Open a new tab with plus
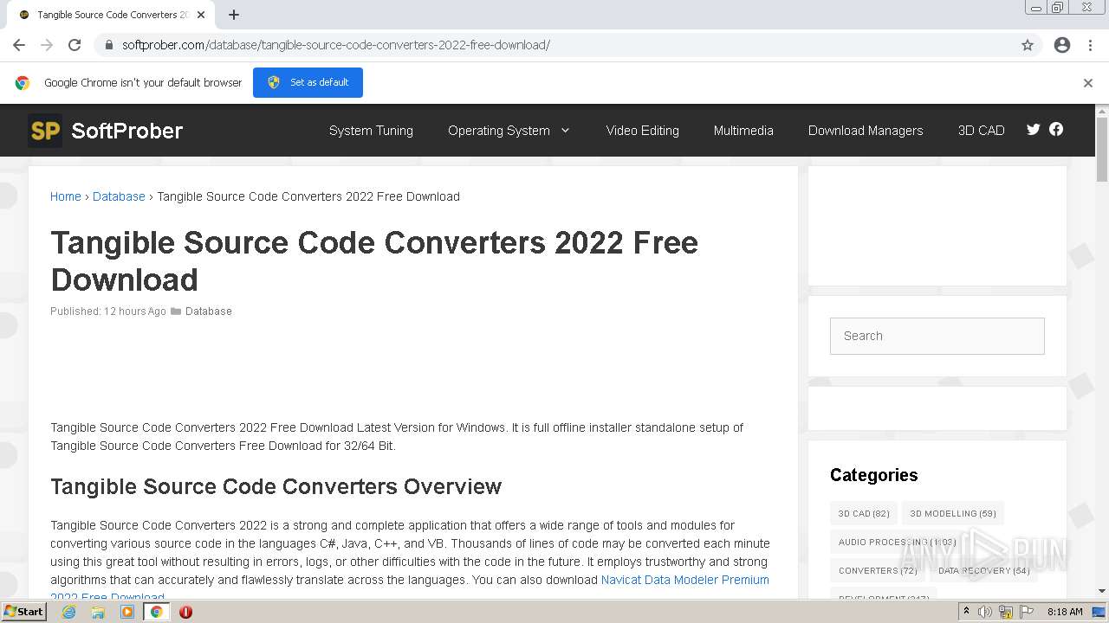The image size is (1109, 623). [x=234, y=15]
